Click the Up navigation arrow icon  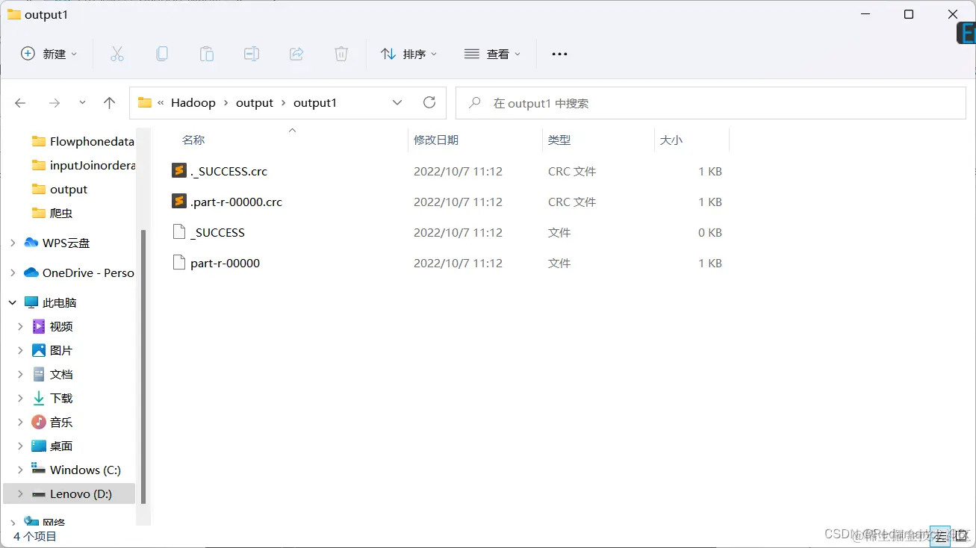109,103
